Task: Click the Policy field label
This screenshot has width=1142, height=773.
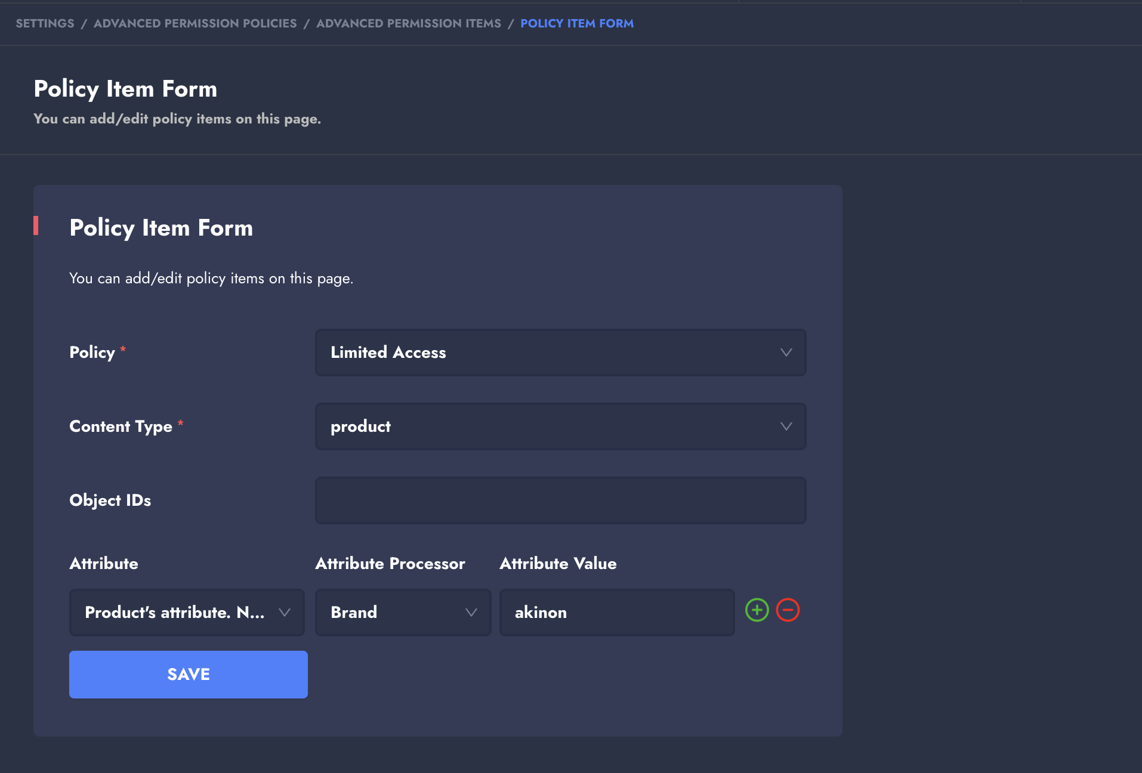Action: (x=92, y=353)
